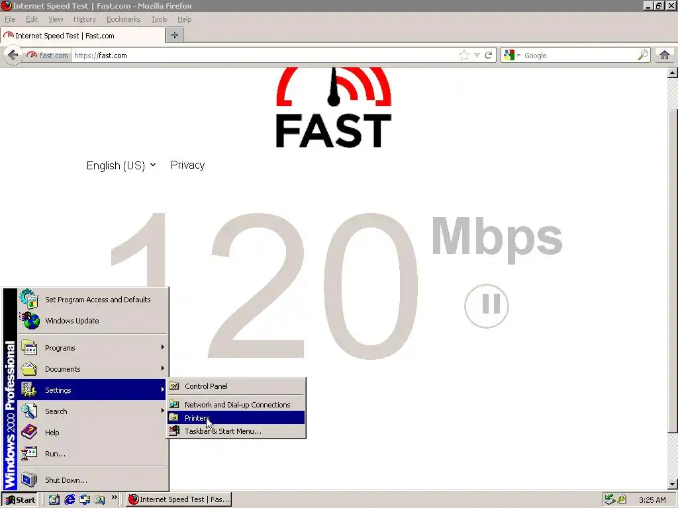Open the History menu
Viewport: 678px width, 508px height.
[85, 19]
